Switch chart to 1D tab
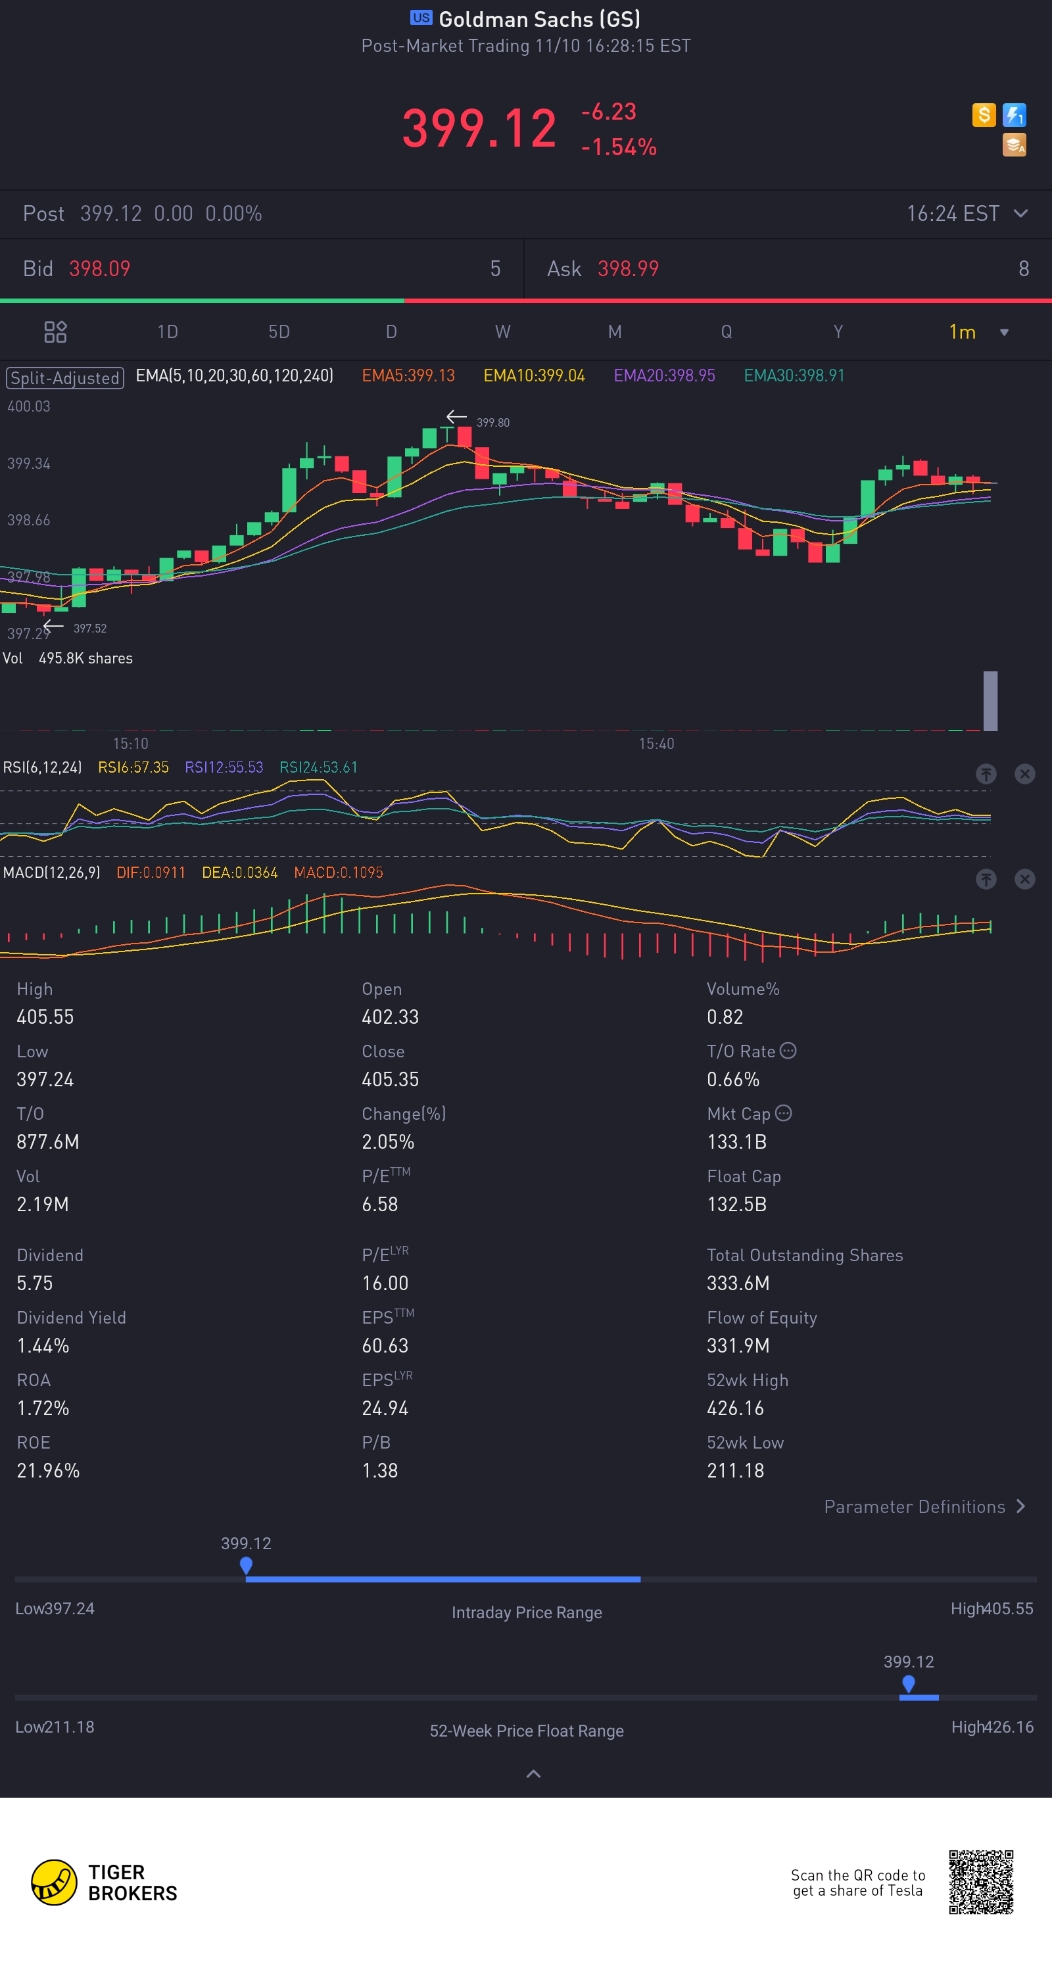This screenshot has height=1968, width=1052. pos(167,331)
